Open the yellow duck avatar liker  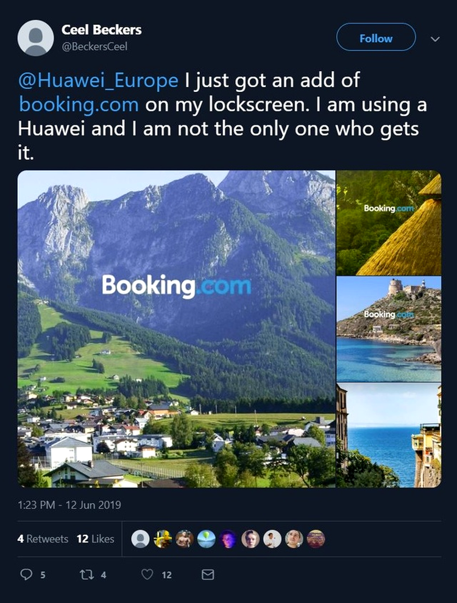tap(163, 539)
